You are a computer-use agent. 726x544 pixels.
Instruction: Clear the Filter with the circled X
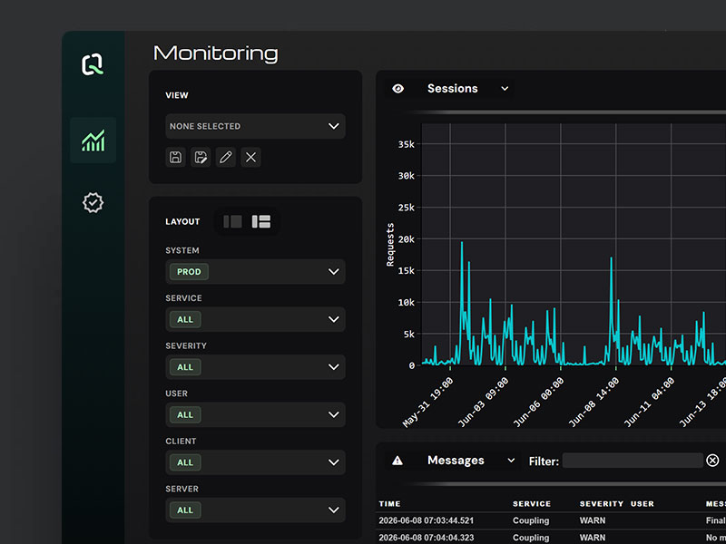point(712,461)
